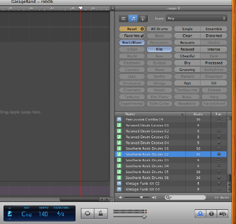Mark Relaxed Drum Groove 01 as favorite
Image resolution: width=236 pixels, height=224 pixels.
click(219, 125)
